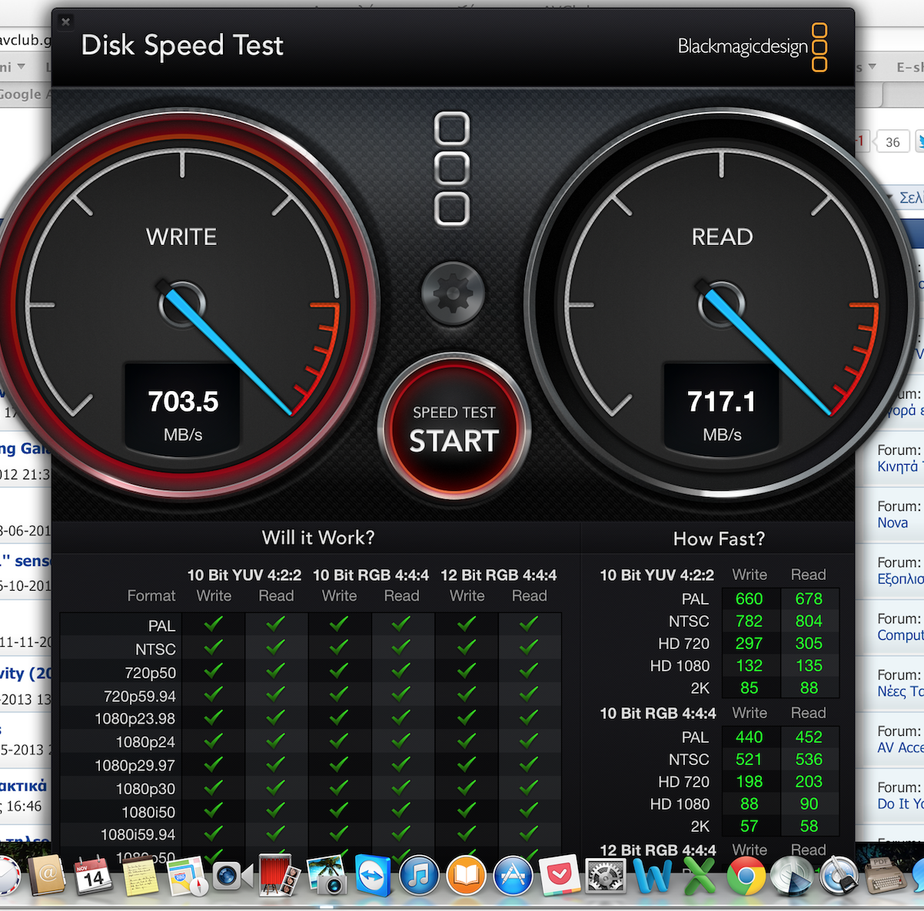Screen dimensions: 924x911
Task: Click the Blackmagicdesign logo
Action: pyautogui.click(x=753, y=47)
